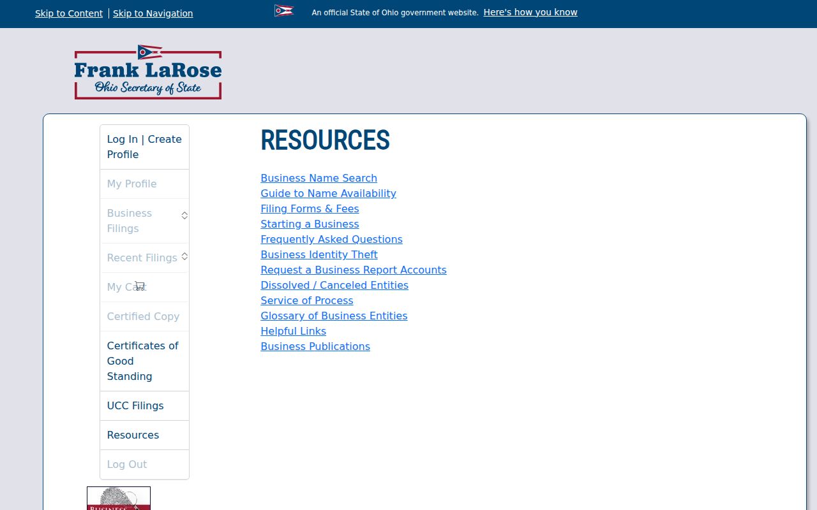Go to My Cart in sidebar
Viewport: 817px width, 510px height.
pos(144,288)
